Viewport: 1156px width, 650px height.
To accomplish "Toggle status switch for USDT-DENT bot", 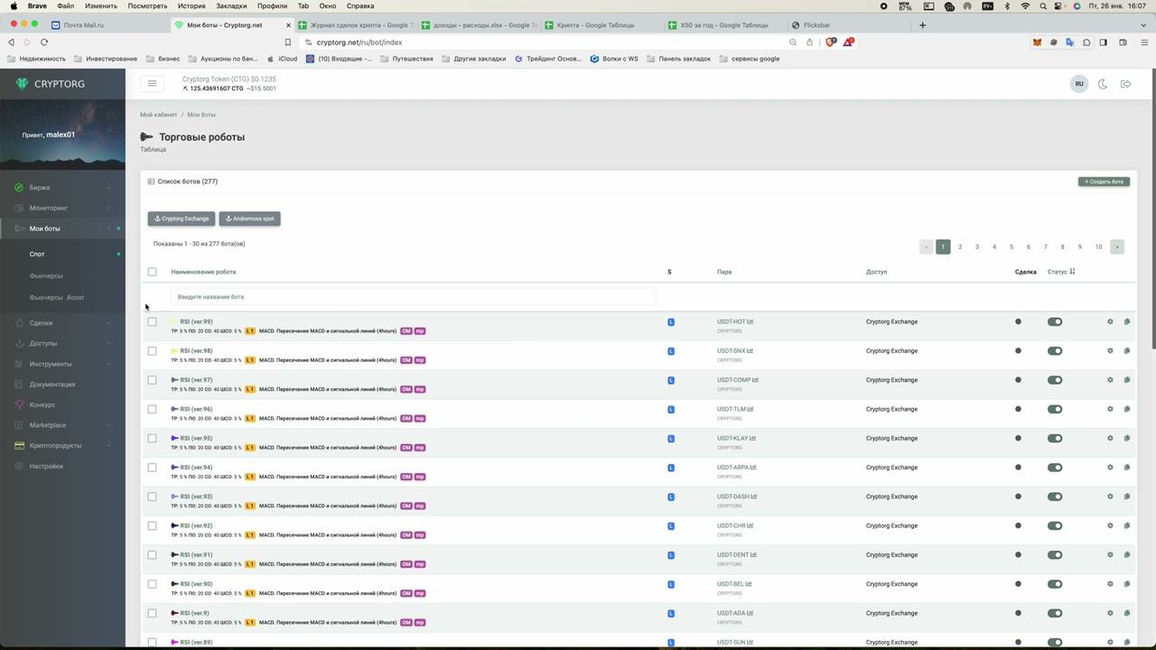I will pyautogui.click(x=1054, y=555).
